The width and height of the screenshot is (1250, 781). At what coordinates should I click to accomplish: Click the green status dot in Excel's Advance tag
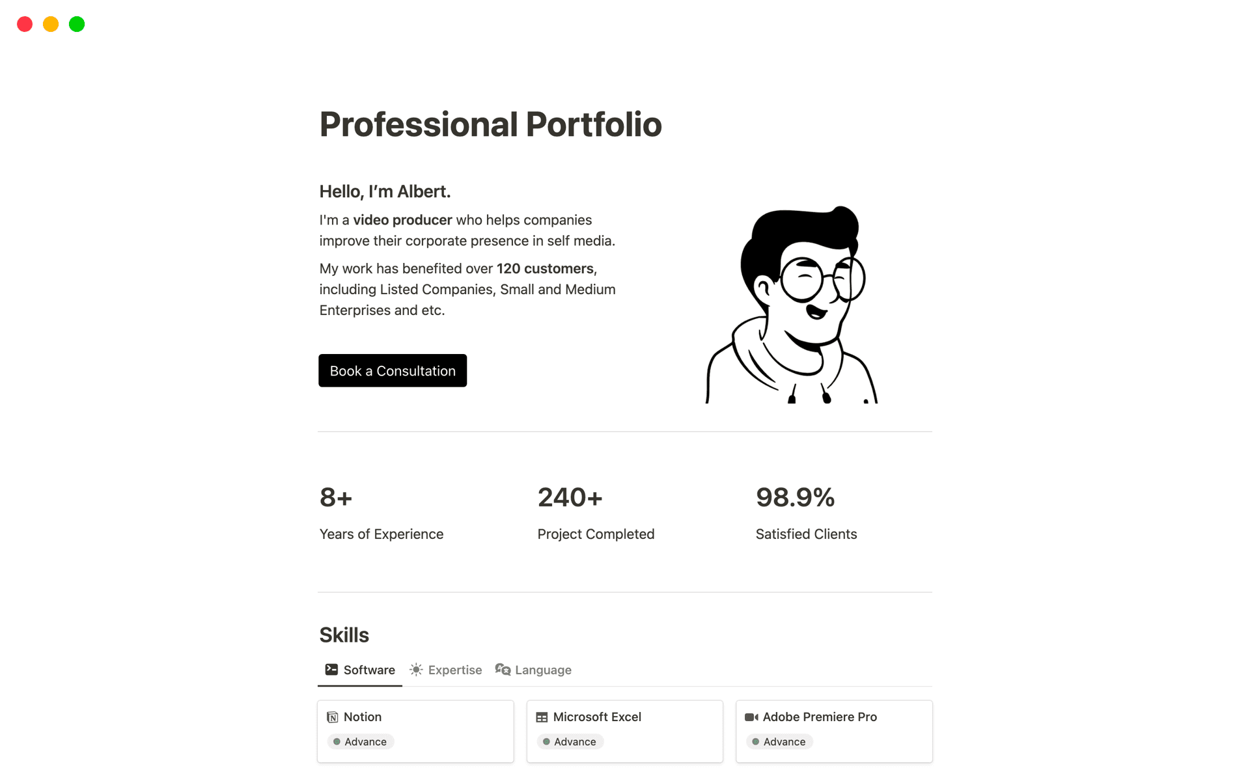click(x=546, y=741)
